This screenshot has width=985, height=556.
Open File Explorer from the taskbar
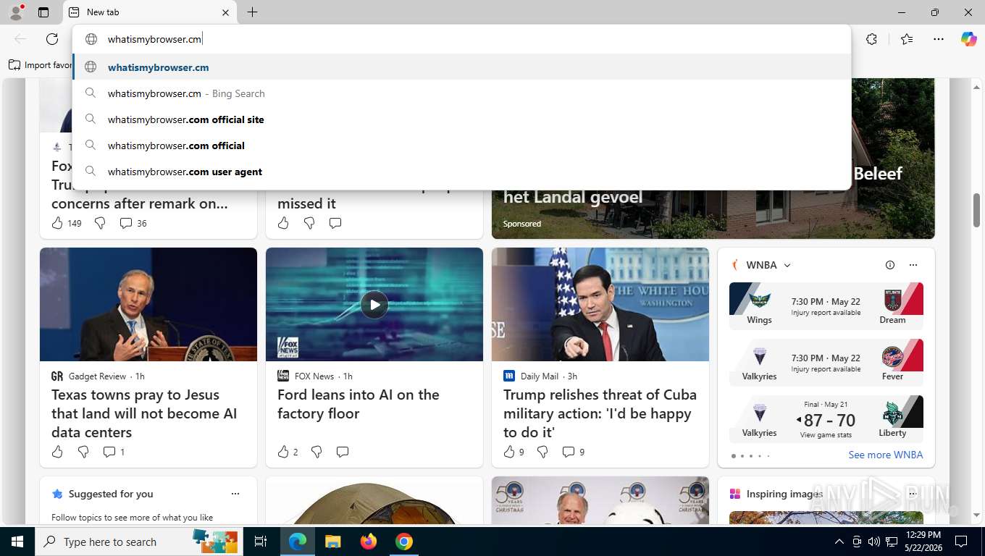coord(332,542)
